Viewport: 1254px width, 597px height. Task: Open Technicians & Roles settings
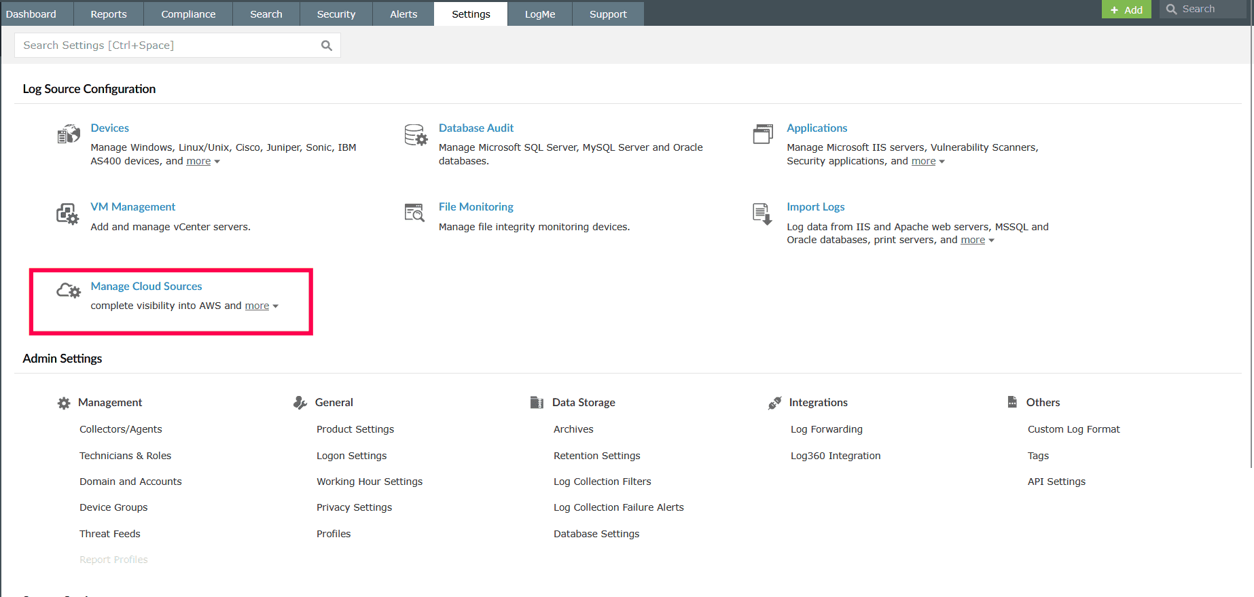pos(125,456)
